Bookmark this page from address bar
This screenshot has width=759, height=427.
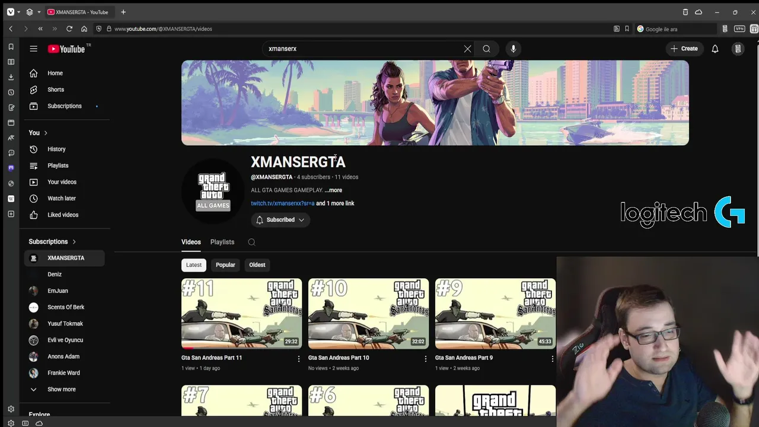pos(627,28)
